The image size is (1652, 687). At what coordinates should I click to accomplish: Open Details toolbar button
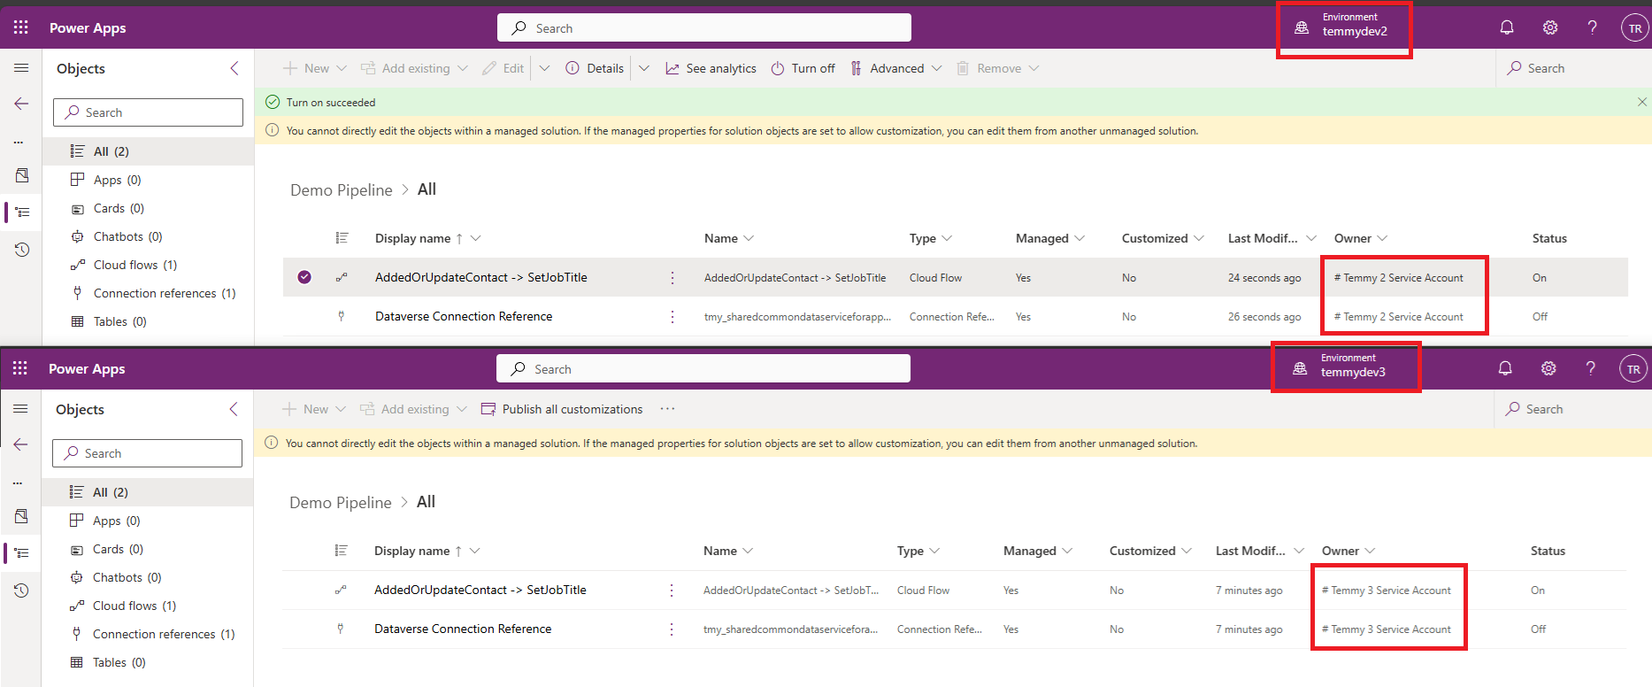coord(595,68)
